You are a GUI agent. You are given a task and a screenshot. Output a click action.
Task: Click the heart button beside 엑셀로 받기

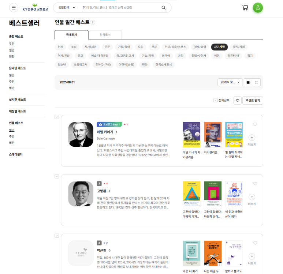pyautogui.click(x=238, y=101)
